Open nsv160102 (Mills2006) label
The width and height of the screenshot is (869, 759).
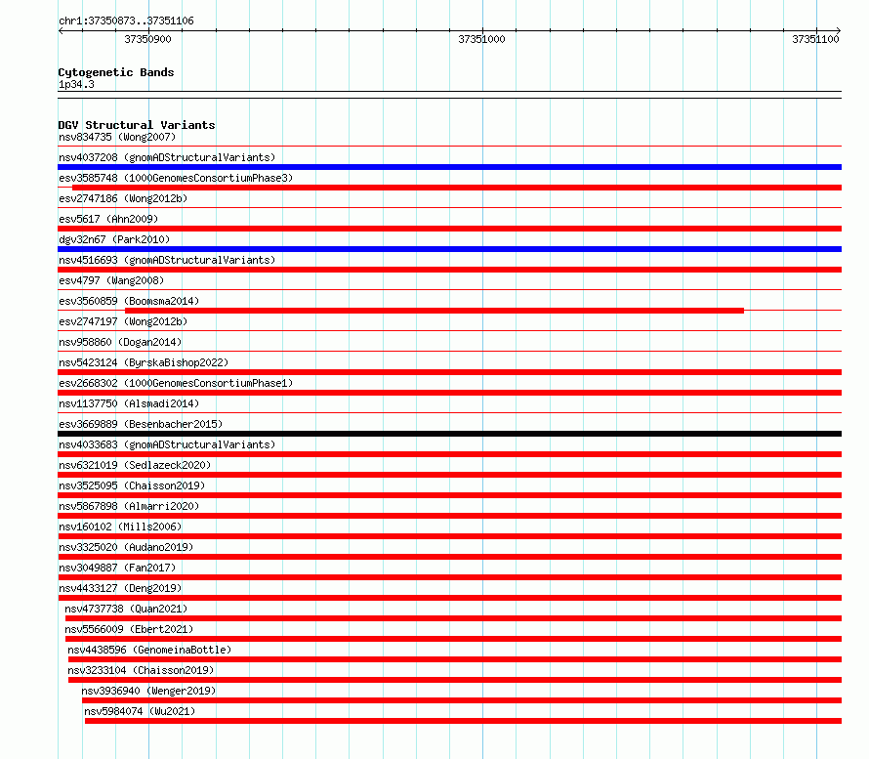(x=120, y=527)
